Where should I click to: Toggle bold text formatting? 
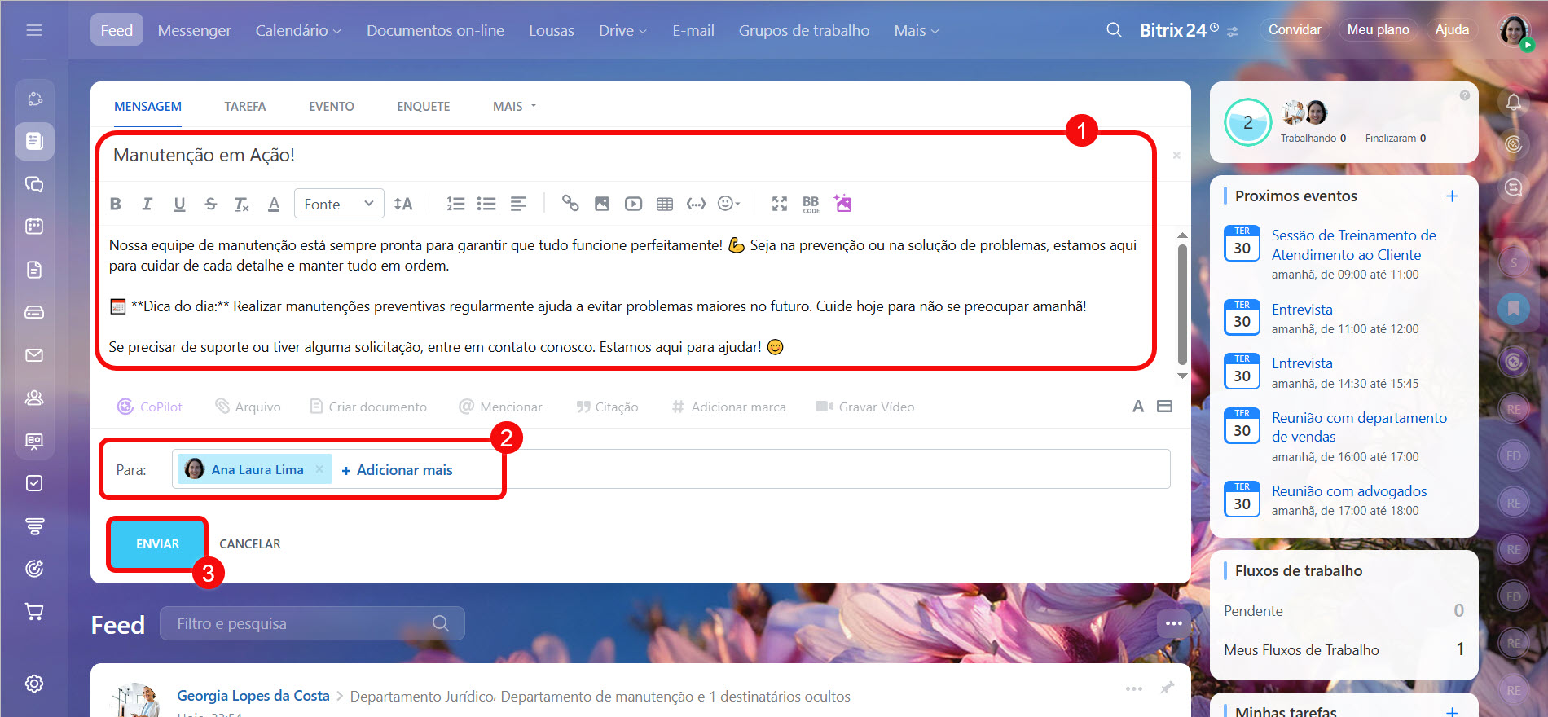pos(116,204)
